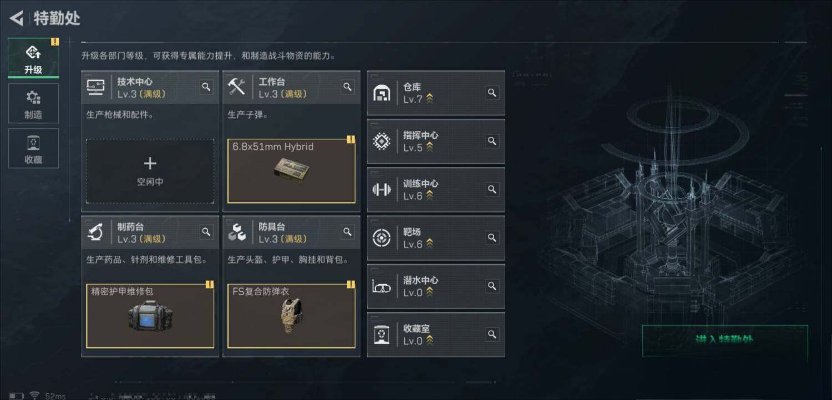Viewport: 832px width, 400px height.
Task: Click the magnifier on 指挥中心 row
Action: point(492,141)
